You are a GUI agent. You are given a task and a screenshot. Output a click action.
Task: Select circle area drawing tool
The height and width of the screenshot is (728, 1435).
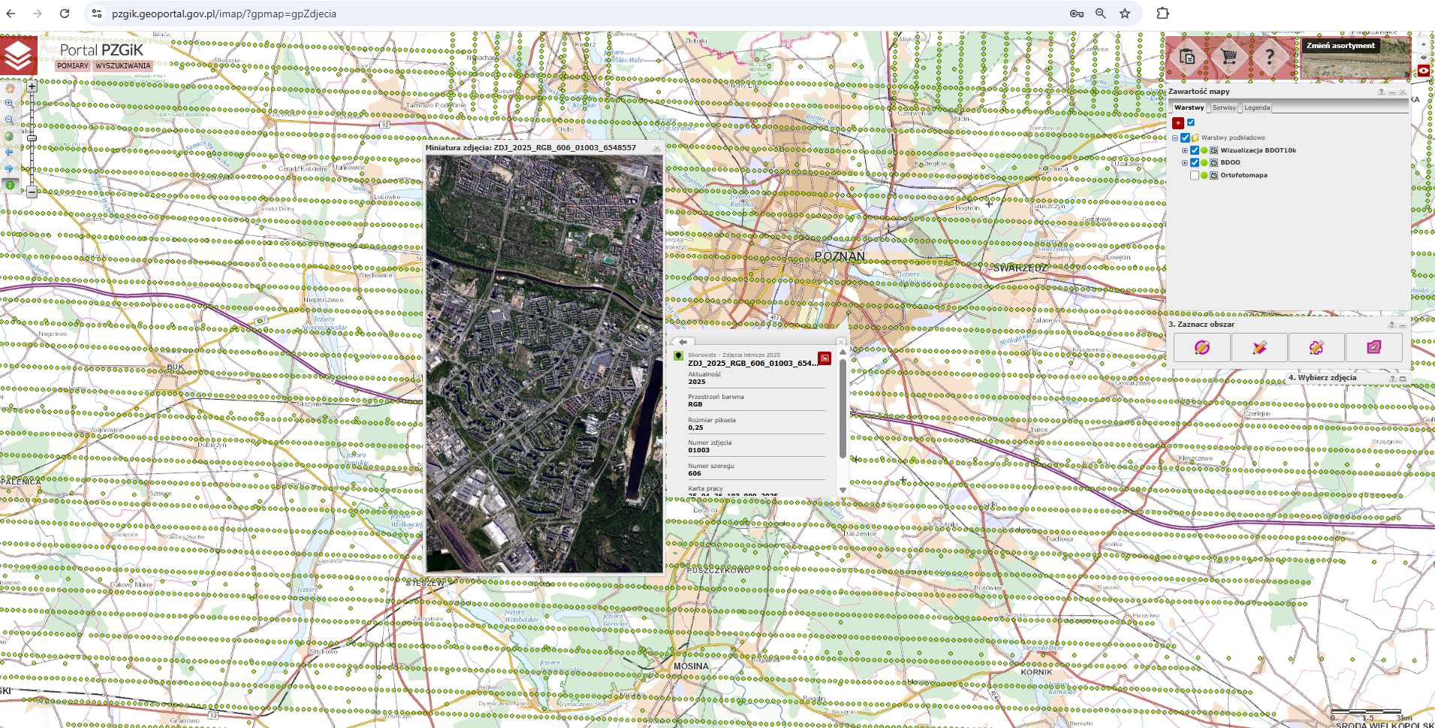[1201, 347]
